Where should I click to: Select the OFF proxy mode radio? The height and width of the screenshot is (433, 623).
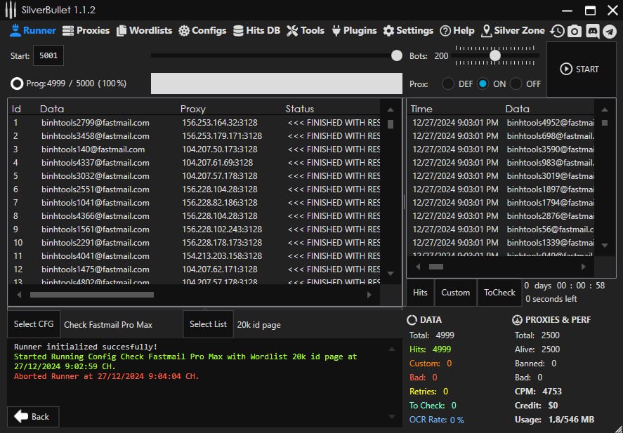click(x=516, y=84)
